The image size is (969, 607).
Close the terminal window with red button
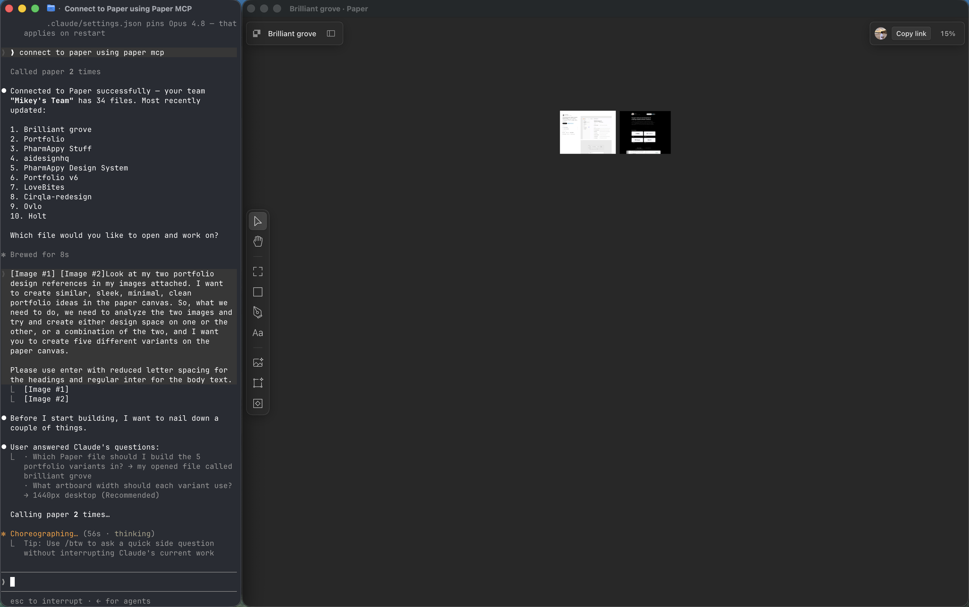(x=9, y=8)
